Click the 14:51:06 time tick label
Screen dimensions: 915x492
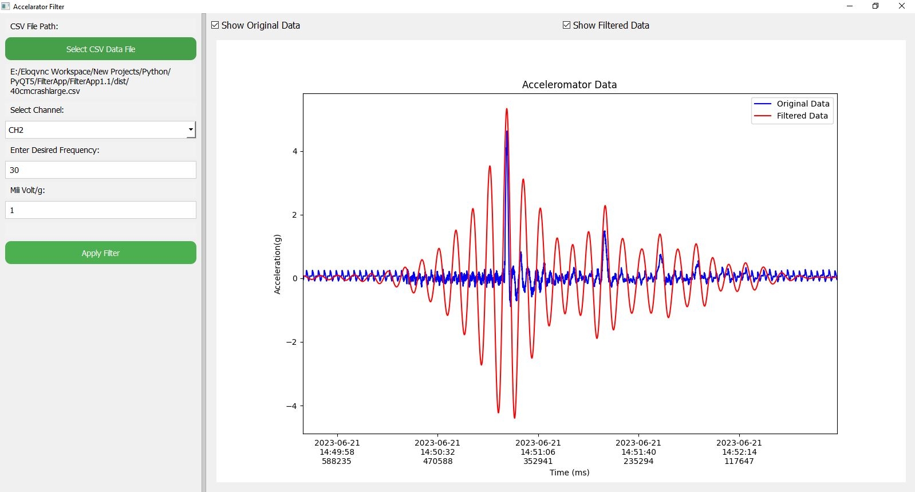pos(538,452)
